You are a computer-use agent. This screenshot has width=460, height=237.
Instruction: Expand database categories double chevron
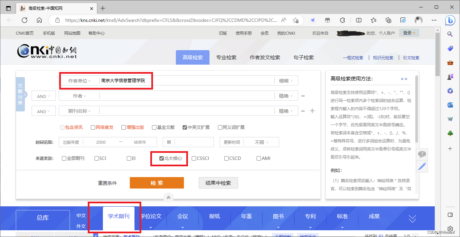point(412,219)
